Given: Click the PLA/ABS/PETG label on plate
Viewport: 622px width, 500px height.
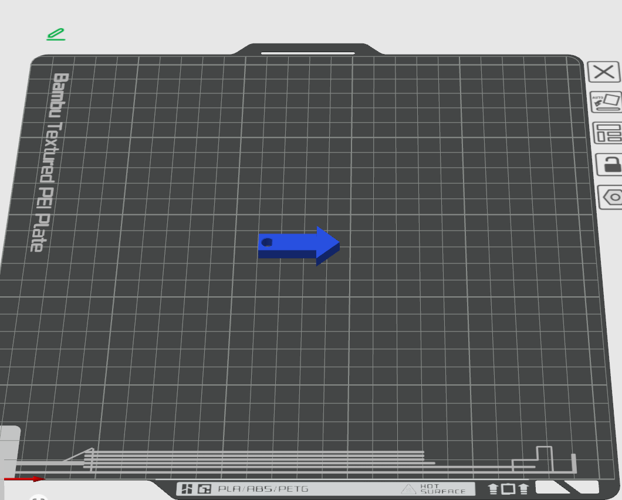Looking at the screenshot, I should pyautogui.click(x=263, y=489).
